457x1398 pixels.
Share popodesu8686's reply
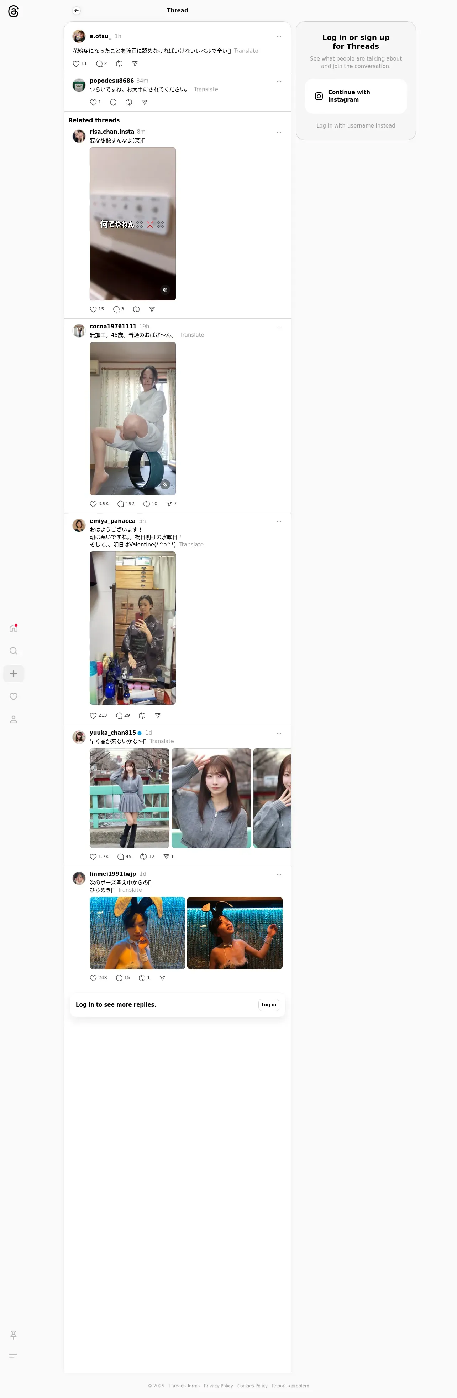tap(144, 102)
